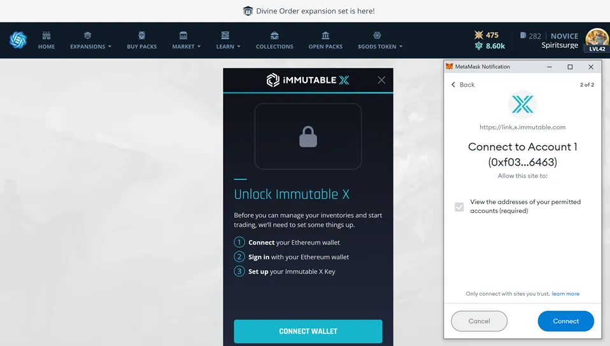The image size is (610, 346).
Task: Click the Home icon in navbar
Action: [46, 36]
